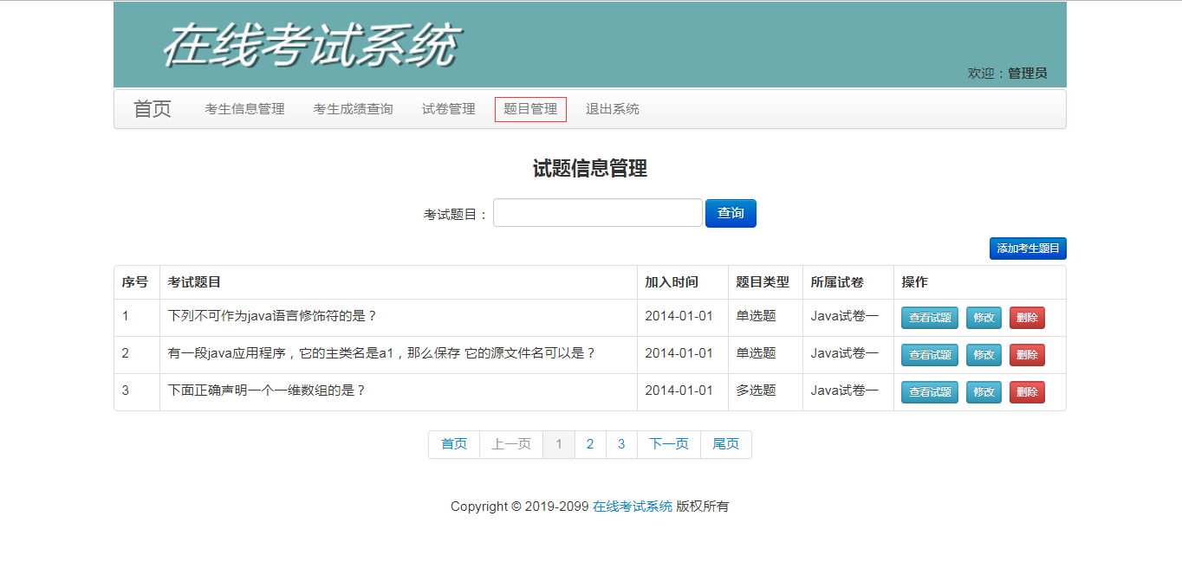
Task: Go to 首页 in pagination
Action: coord(454,444)
